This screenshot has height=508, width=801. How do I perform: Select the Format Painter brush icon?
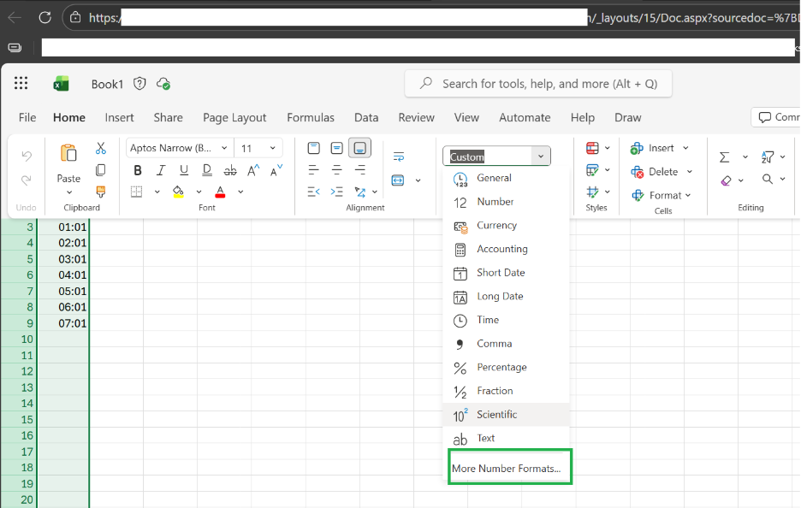(101, 192)
